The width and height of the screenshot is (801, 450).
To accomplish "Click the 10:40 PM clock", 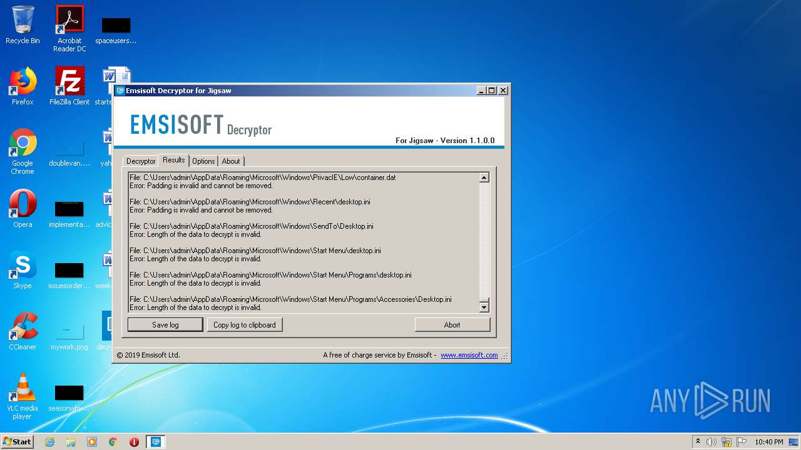I will click(768, 442).
